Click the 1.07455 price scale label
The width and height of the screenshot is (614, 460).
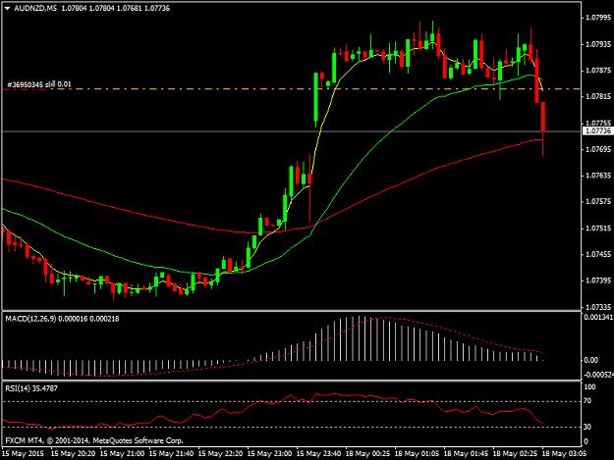[598, 254]
